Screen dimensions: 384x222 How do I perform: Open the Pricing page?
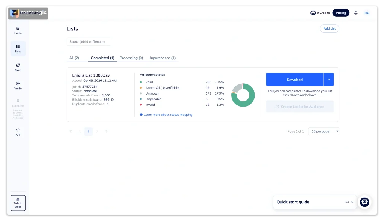[340, 13]
